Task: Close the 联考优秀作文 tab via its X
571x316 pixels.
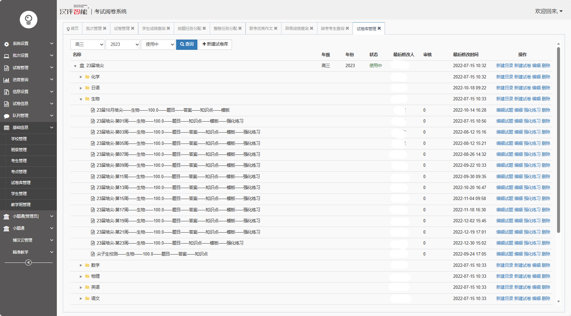Action: [x=276, y=28]
